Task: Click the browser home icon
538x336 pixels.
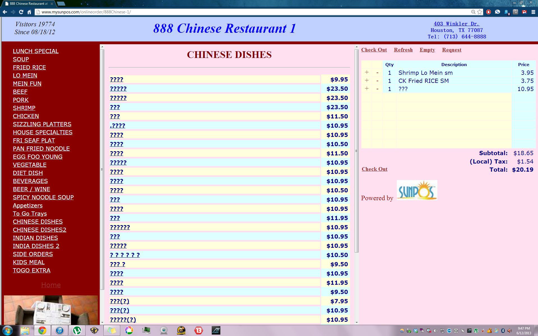Action: (x=29, y=12)
